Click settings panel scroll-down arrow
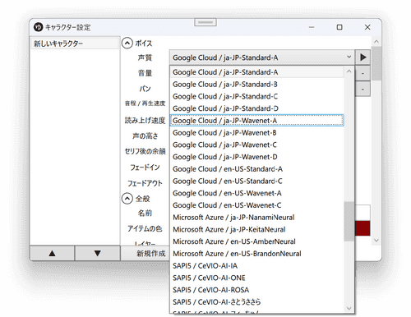411x317 pixels. click(x=376, y=241)
